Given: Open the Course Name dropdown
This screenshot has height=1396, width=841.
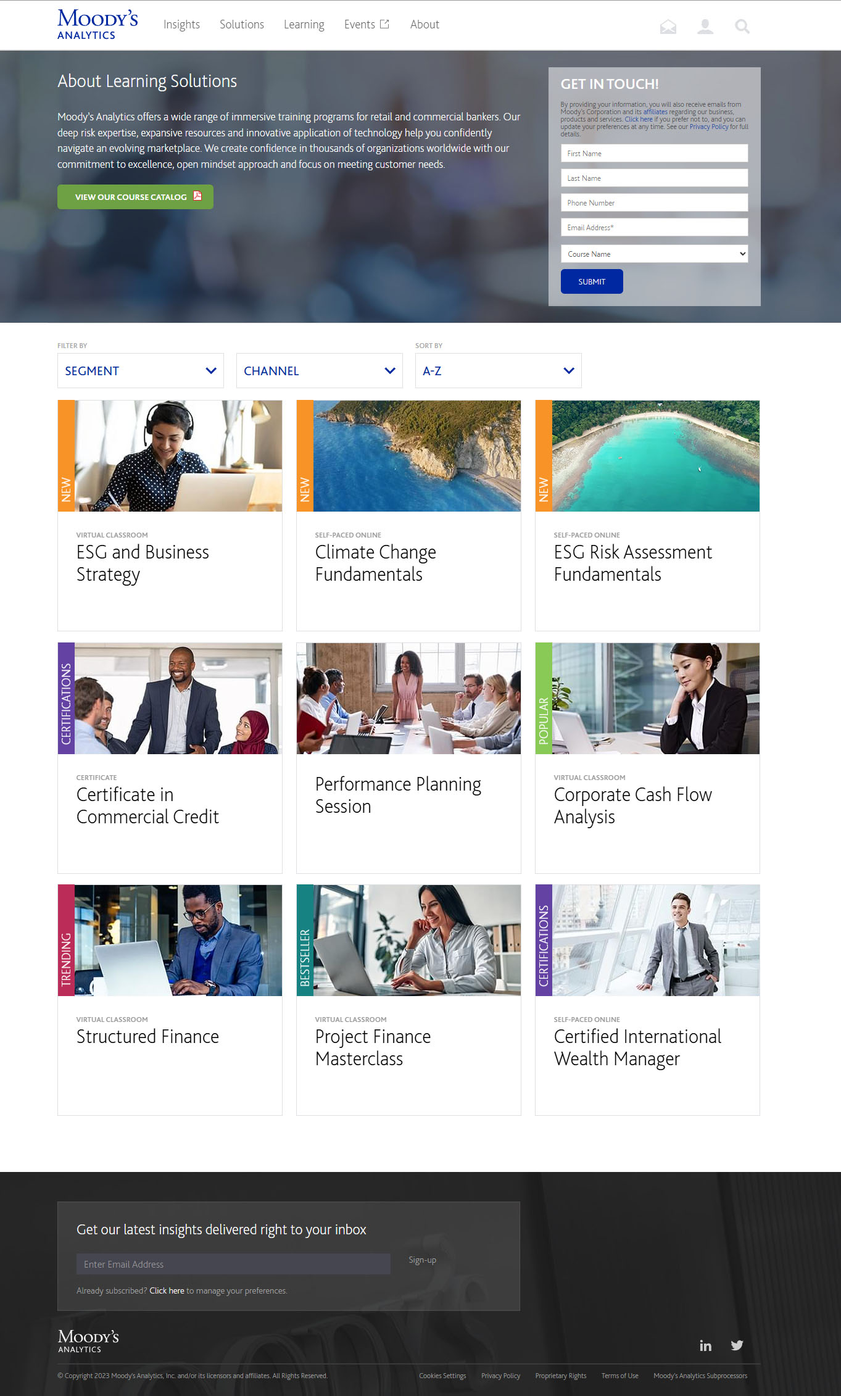Looking at the screenshot, I should coord(654,254).
